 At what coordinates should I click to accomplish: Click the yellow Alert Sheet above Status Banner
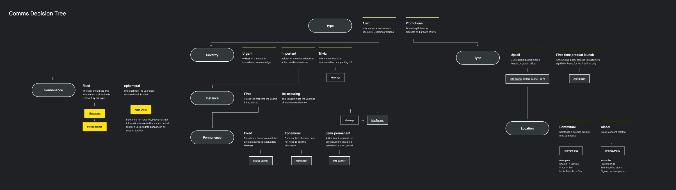(95, 113)
